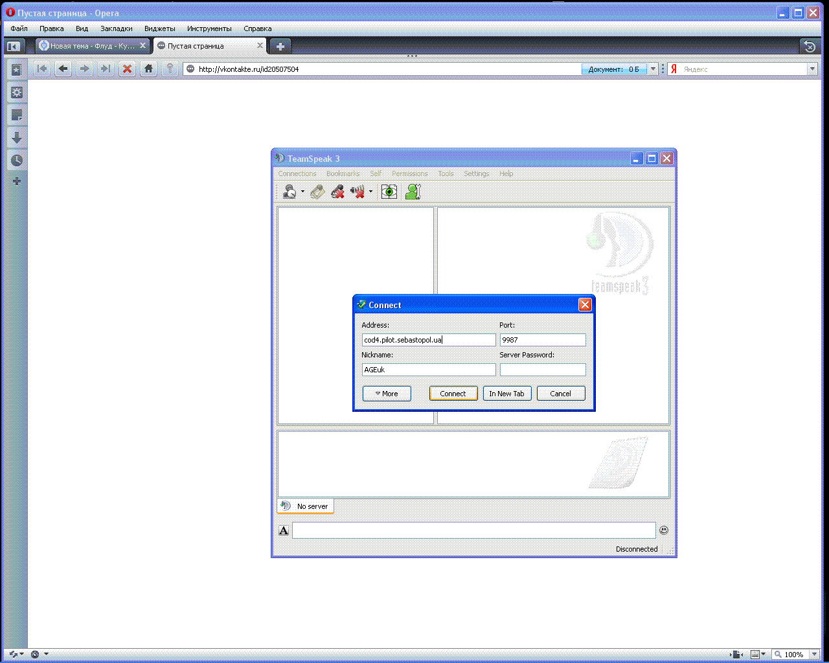Switch to the Новая тема - Флуд tab
Image resolution: width=829 pixels, height=663 pixels.
pyautogui.click(x=93, y=46)
